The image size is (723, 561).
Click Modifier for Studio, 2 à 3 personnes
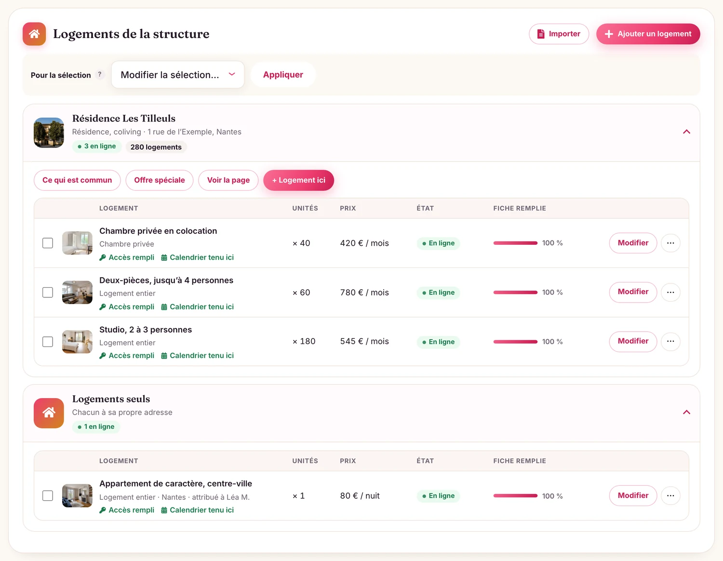click(x=633, y=341)
